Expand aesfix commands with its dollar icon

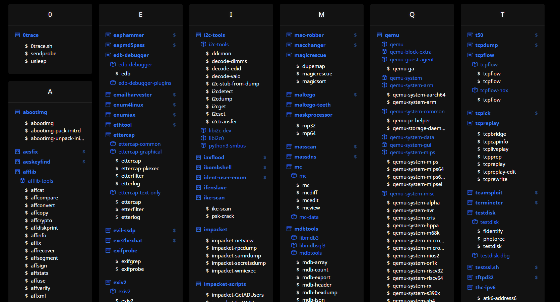(84, 152)
